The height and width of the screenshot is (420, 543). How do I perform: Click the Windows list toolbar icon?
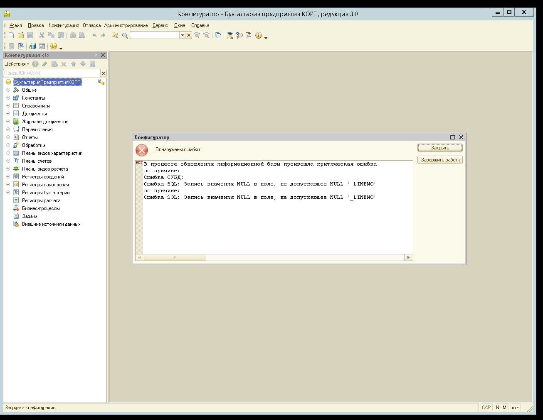[x=218, y=35]
